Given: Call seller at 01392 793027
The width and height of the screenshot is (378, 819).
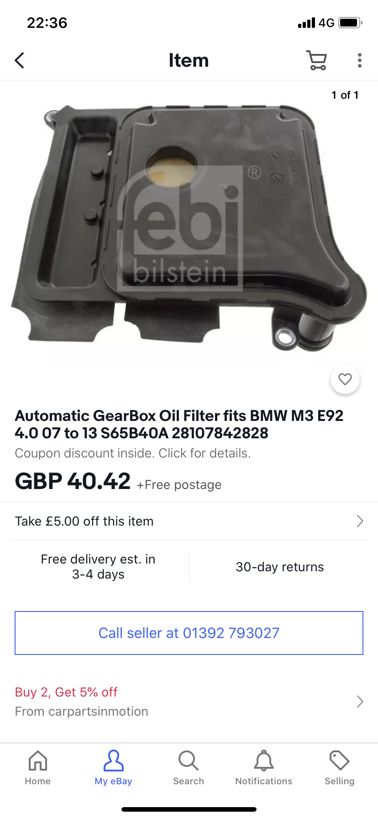Looking at the screenshot, I should coord(189,633).
